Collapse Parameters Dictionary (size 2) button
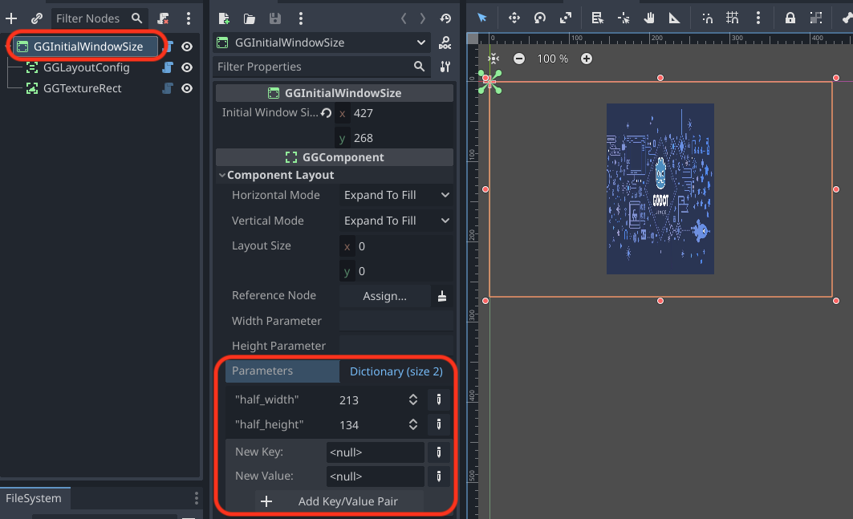The height and width of the screenshot is (519, 853). point(396,371)
